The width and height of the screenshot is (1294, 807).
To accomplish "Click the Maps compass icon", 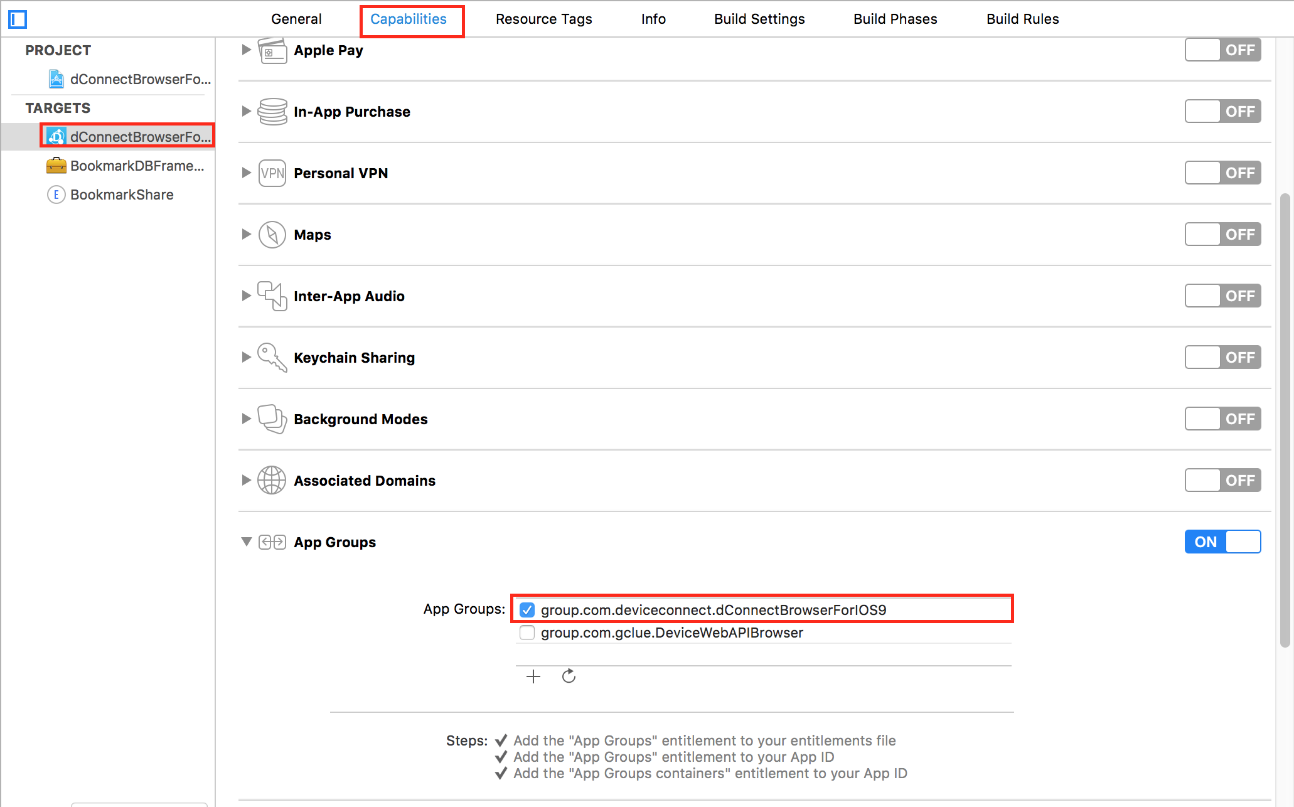I will pos(272,235).
